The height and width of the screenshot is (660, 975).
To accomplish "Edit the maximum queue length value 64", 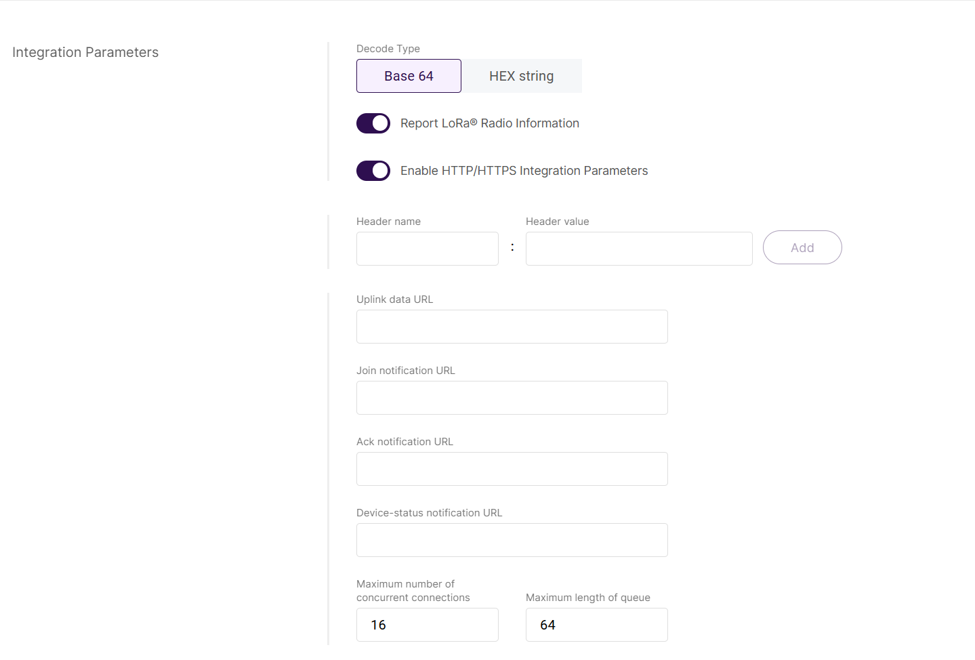I will coord(596,625).
